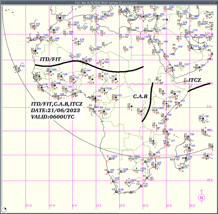
Task: Select the ITCZ label near Horn of Africa
Action: [x=195, y=80]
